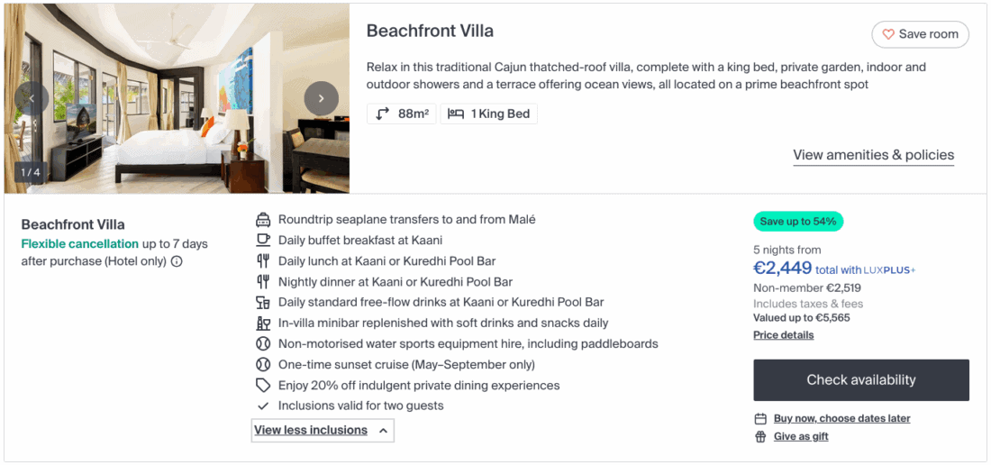Click the room size 88m² icon
The width and height of the screenshot is (991, 465).
coord(383,114)
